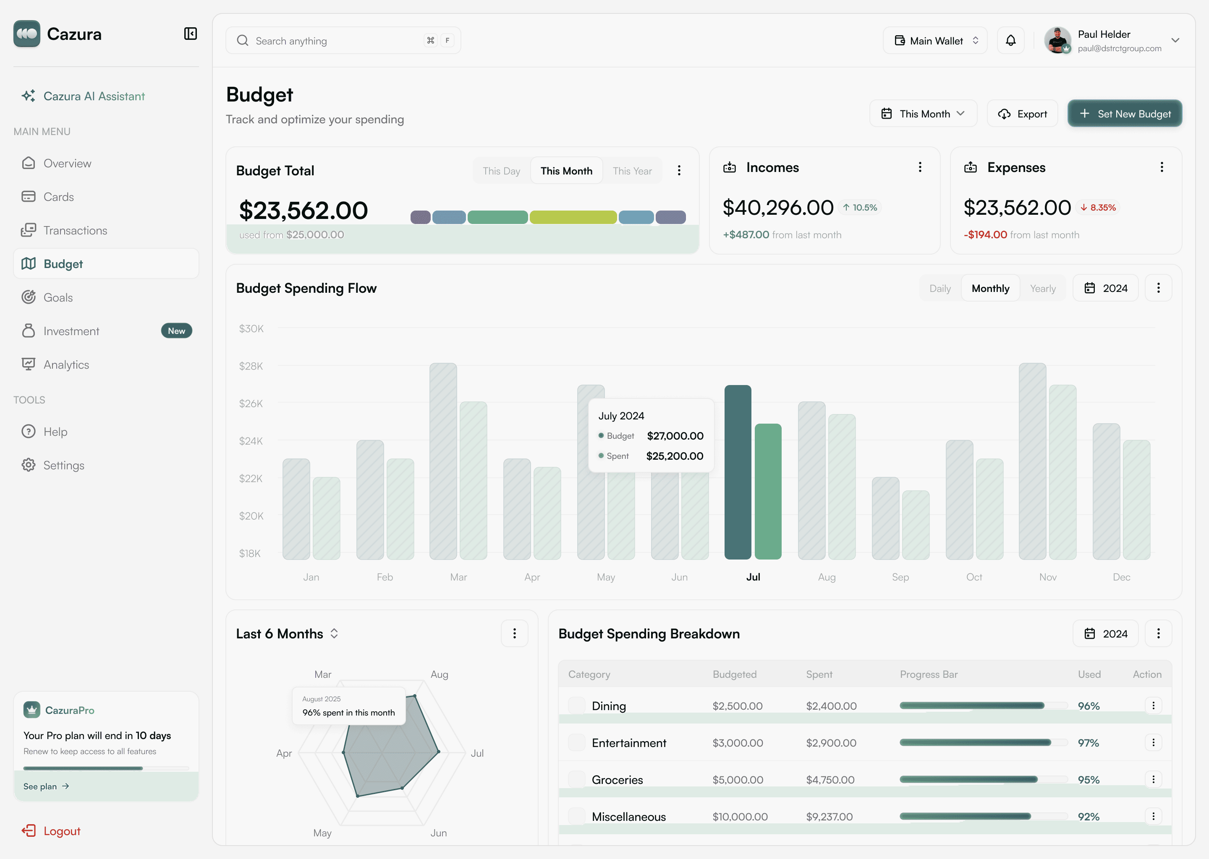Click the +$487.00 income change text
This screenshot has height=859, width=1209.
tap(746, 235)
